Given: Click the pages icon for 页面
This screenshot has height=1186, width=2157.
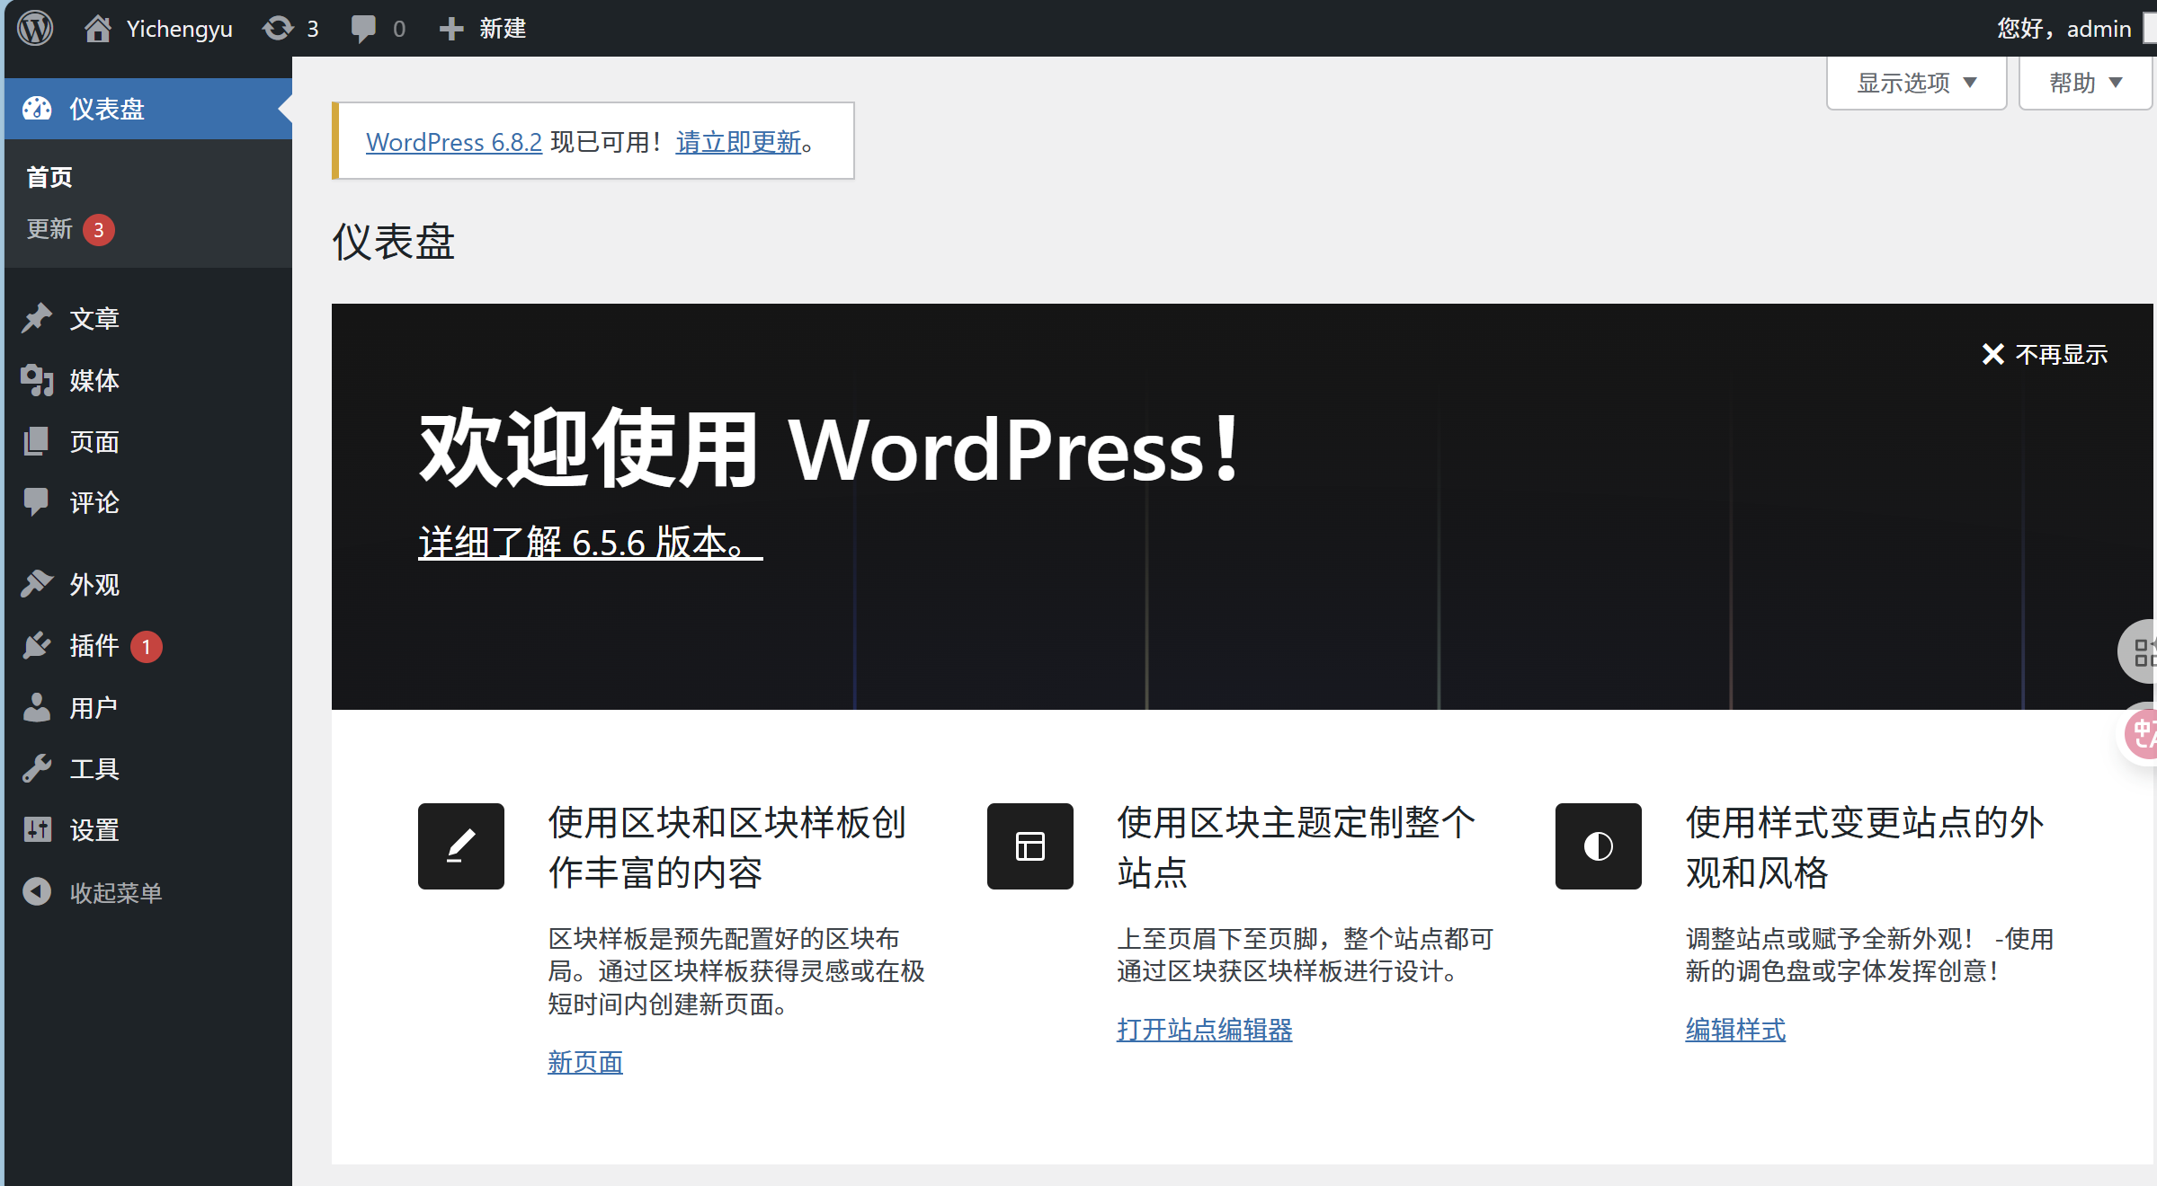Looking at the screenshot, I should point(37,441).
